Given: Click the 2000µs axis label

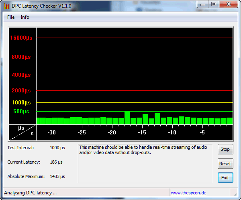Looking at the screenshot, I should [21, 90].
